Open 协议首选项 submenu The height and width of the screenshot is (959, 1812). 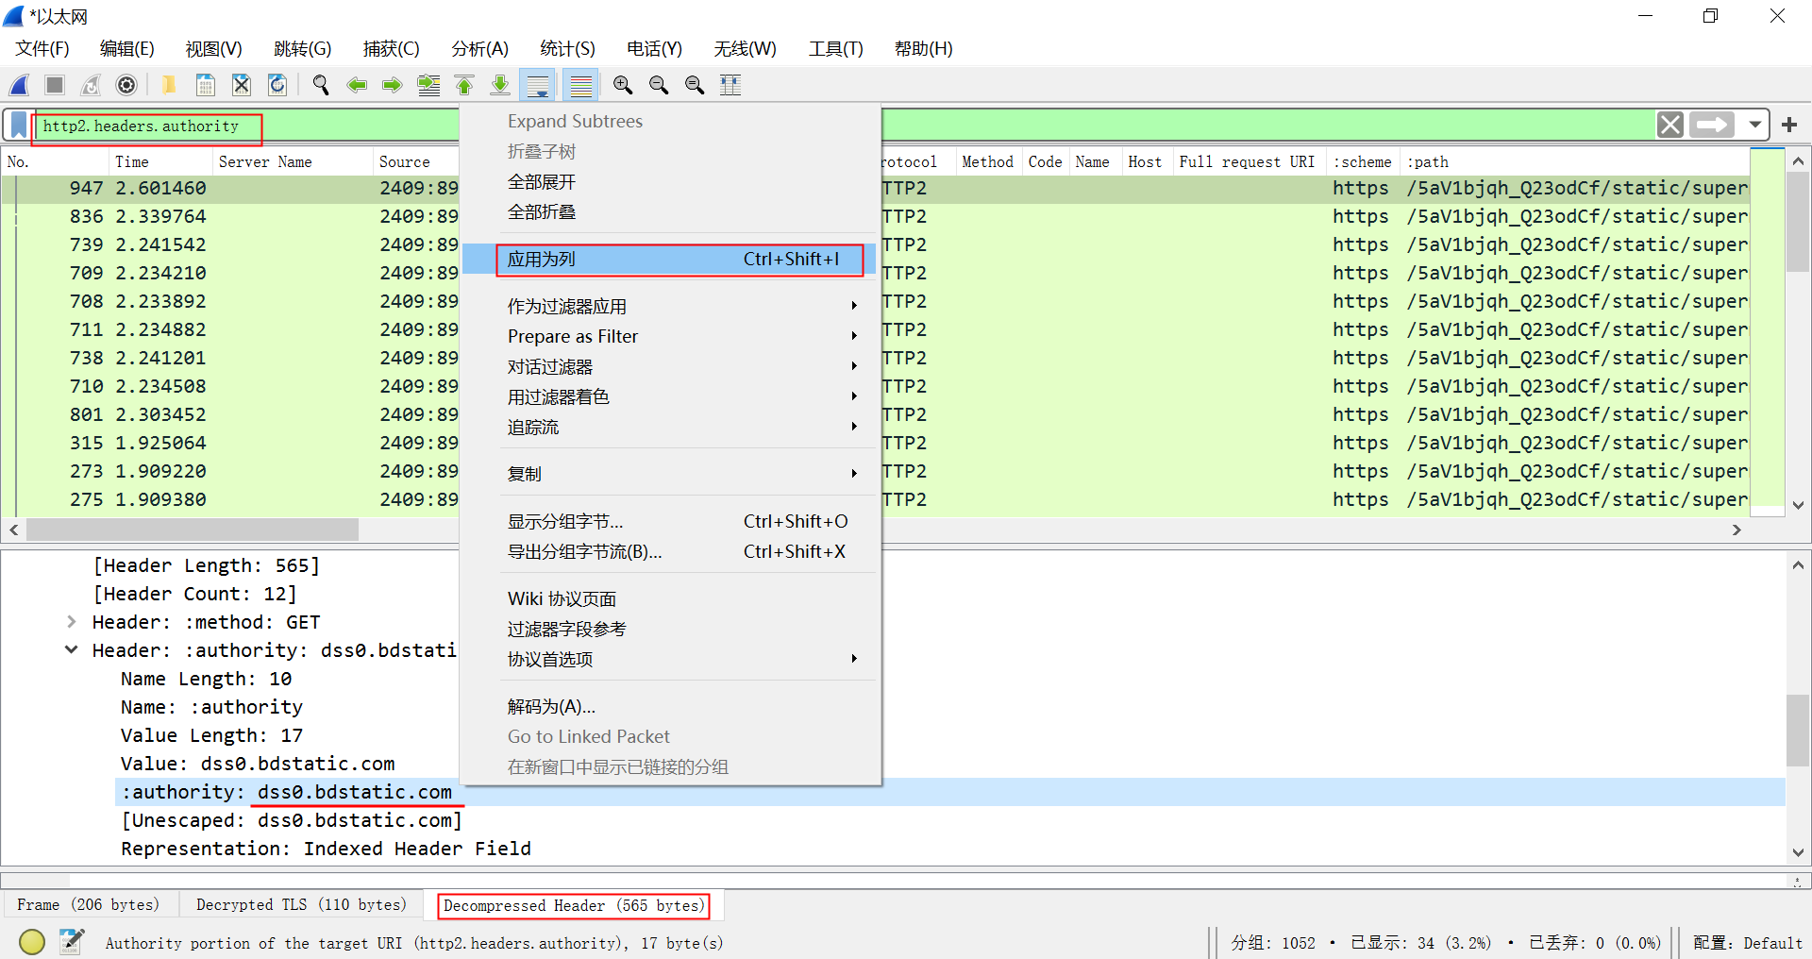(x=669, y=659)
